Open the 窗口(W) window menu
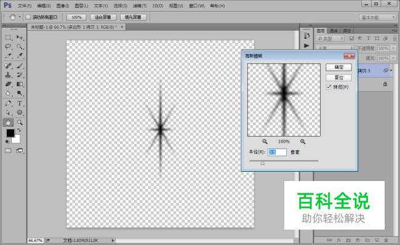The height and width of the screenshot is (245, 400). tap(197, 6)
